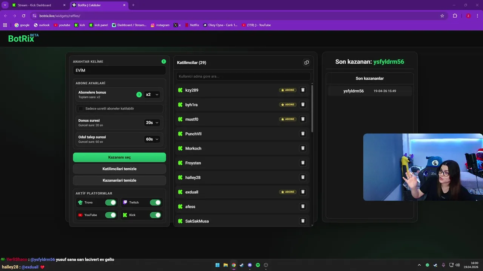The width and height of the screenshot is (483, 271).
Task: Open kick panel bookmark
Action: pos(98,25)
